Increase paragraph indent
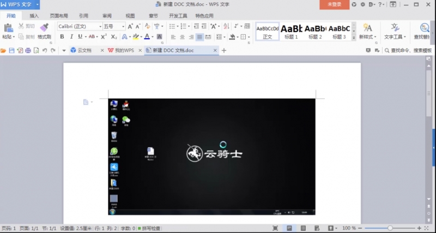The height and width of the screenshot is (233, 436). click(204, 26)
